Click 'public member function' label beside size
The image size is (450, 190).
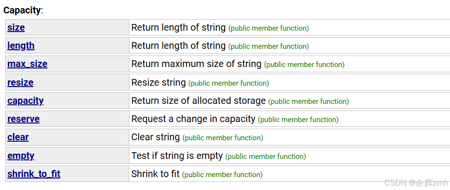point(269,28)
